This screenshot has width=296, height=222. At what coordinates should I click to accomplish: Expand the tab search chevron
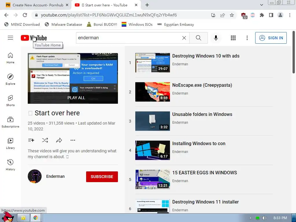(x=261, y=5)
